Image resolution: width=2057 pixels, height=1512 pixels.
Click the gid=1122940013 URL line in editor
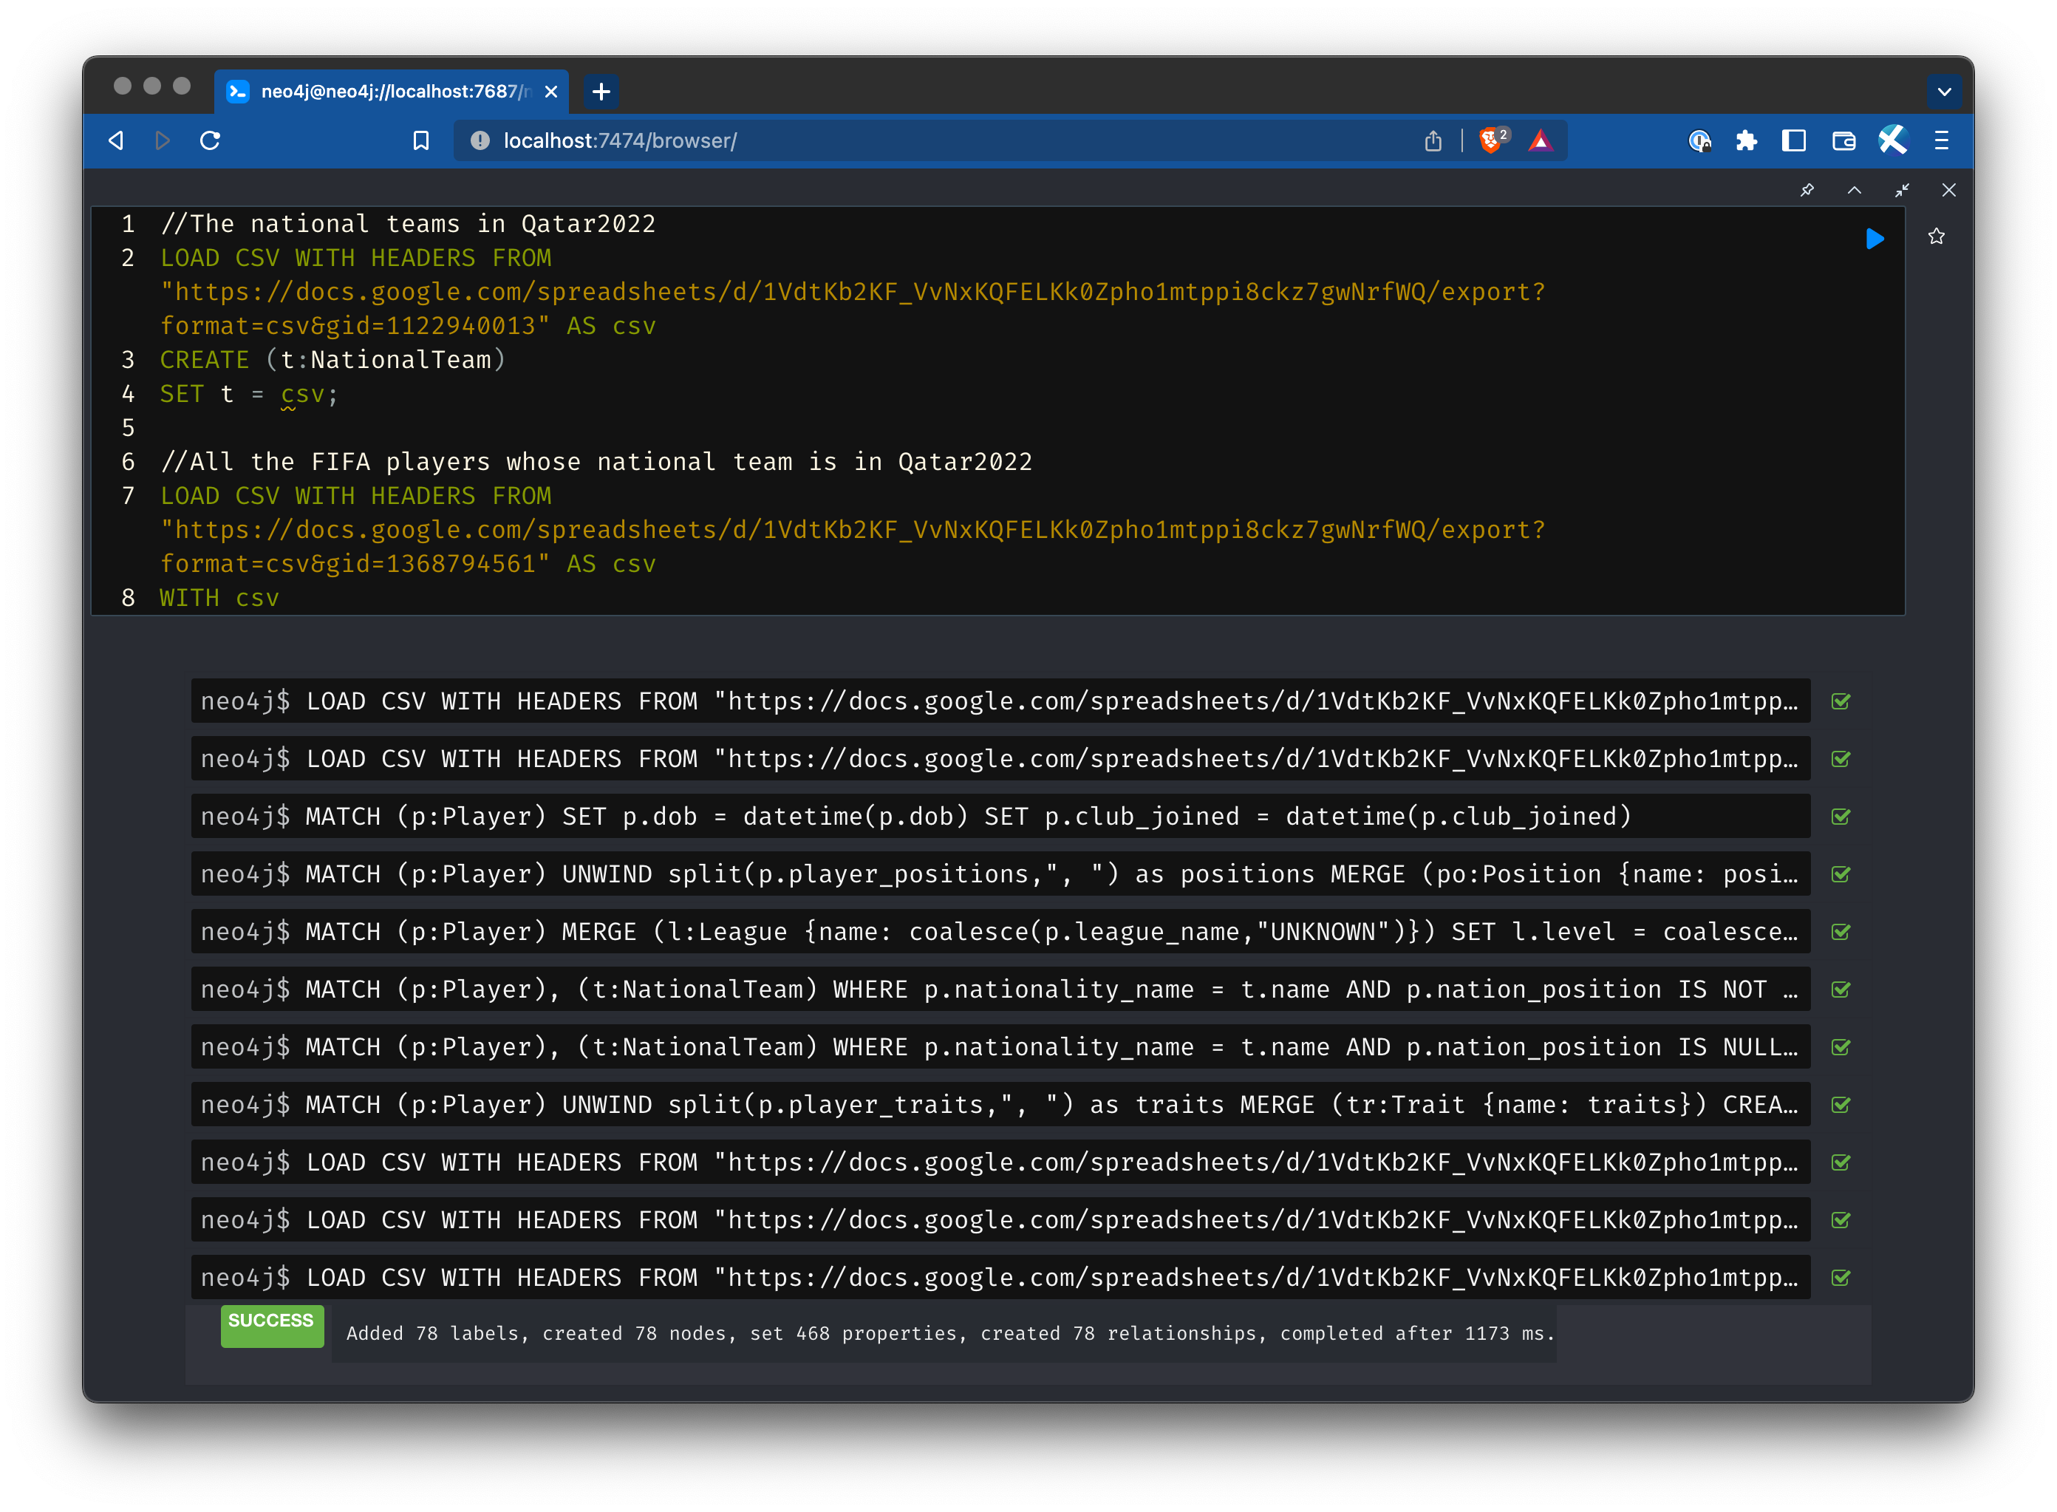pos(408,327)
